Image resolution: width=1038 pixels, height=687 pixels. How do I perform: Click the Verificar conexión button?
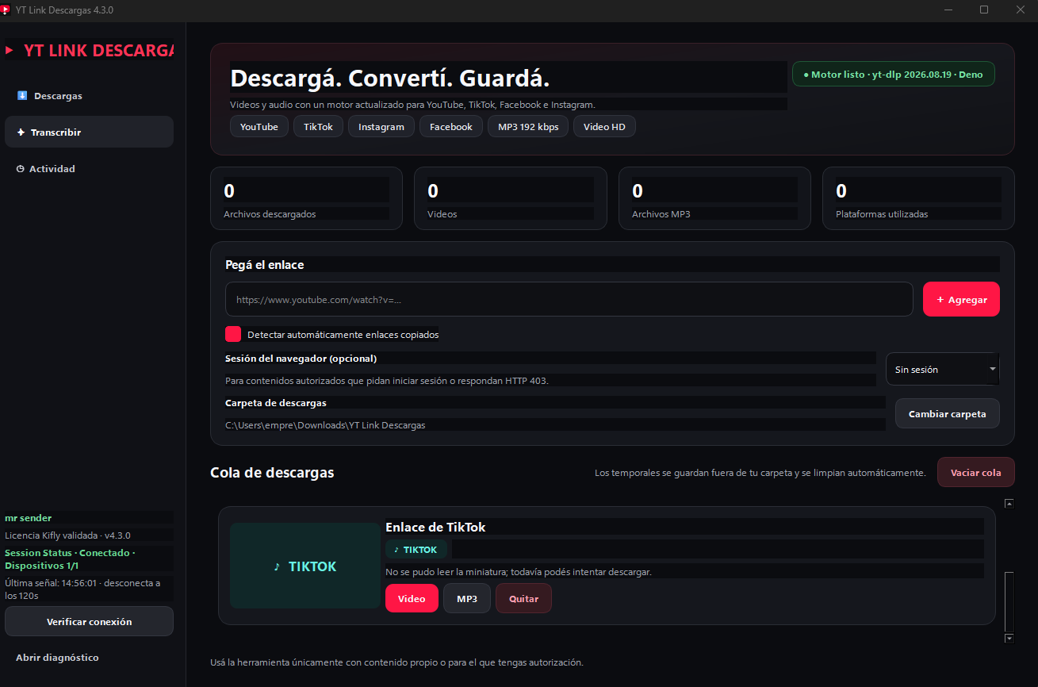coord(89,622)
